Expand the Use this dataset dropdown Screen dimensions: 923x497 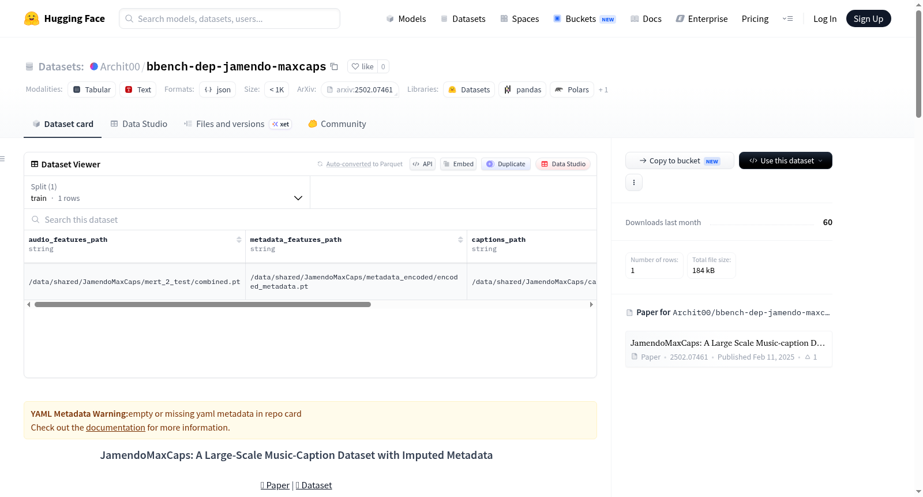click(785, 160)
